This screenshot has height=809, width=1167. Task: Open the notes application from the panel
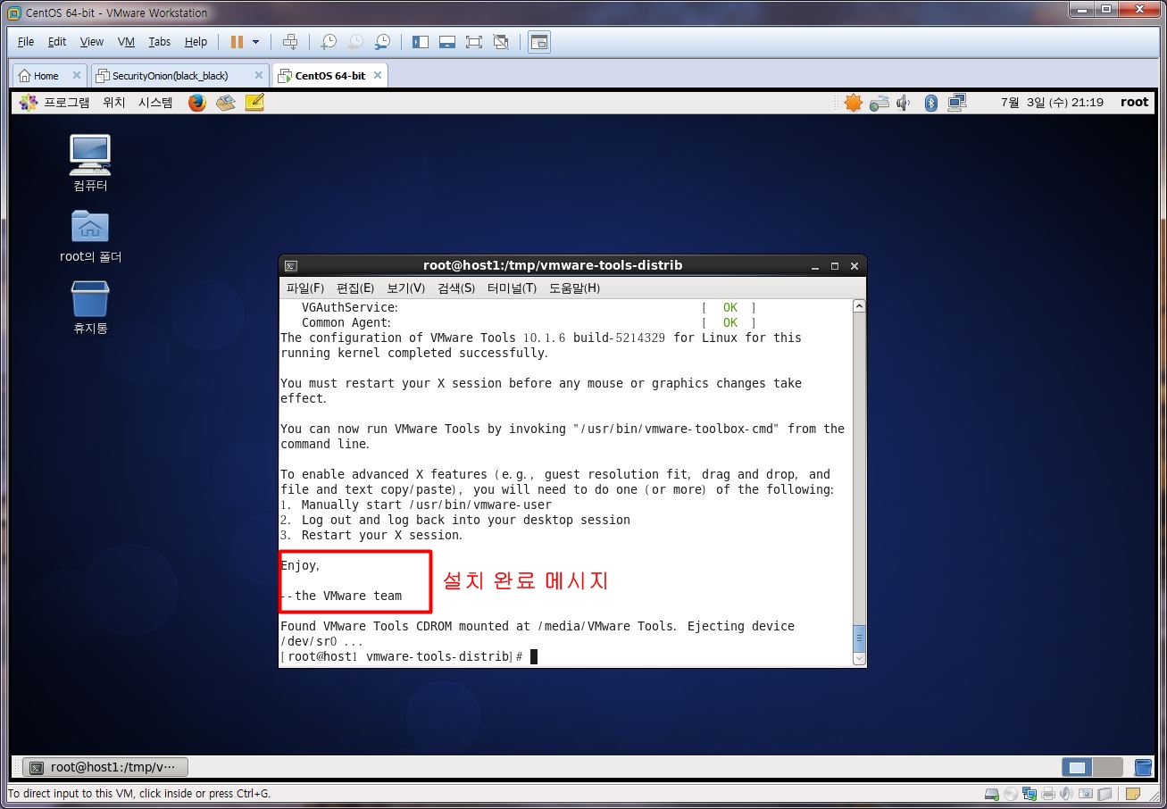[x=254, y=103]
